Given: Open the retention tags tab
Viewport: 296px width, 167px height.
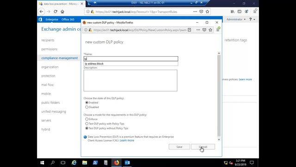Looking at the screenshot, I should (x=235, y=40).
